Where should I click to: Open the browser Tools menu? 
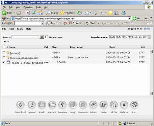pos(38,7)
